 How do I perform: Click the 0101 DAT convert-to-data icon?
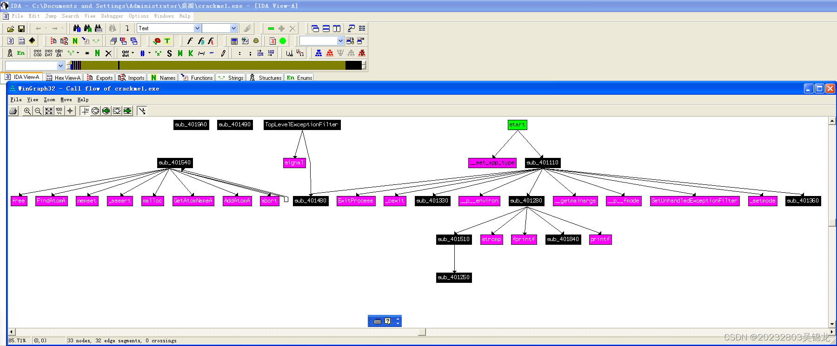tap(48, 53)
